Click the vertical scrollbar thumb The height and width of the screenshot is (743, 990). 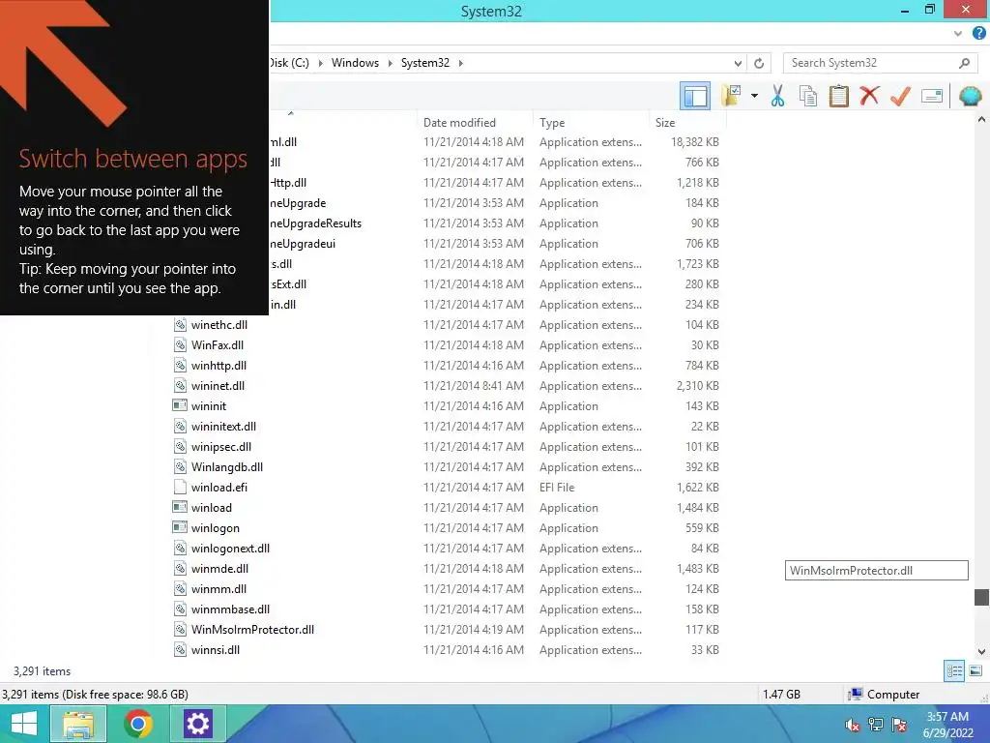point(981,597)
